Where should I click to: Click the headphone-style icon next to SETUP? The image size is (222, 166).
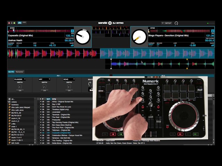coord(176,23)
